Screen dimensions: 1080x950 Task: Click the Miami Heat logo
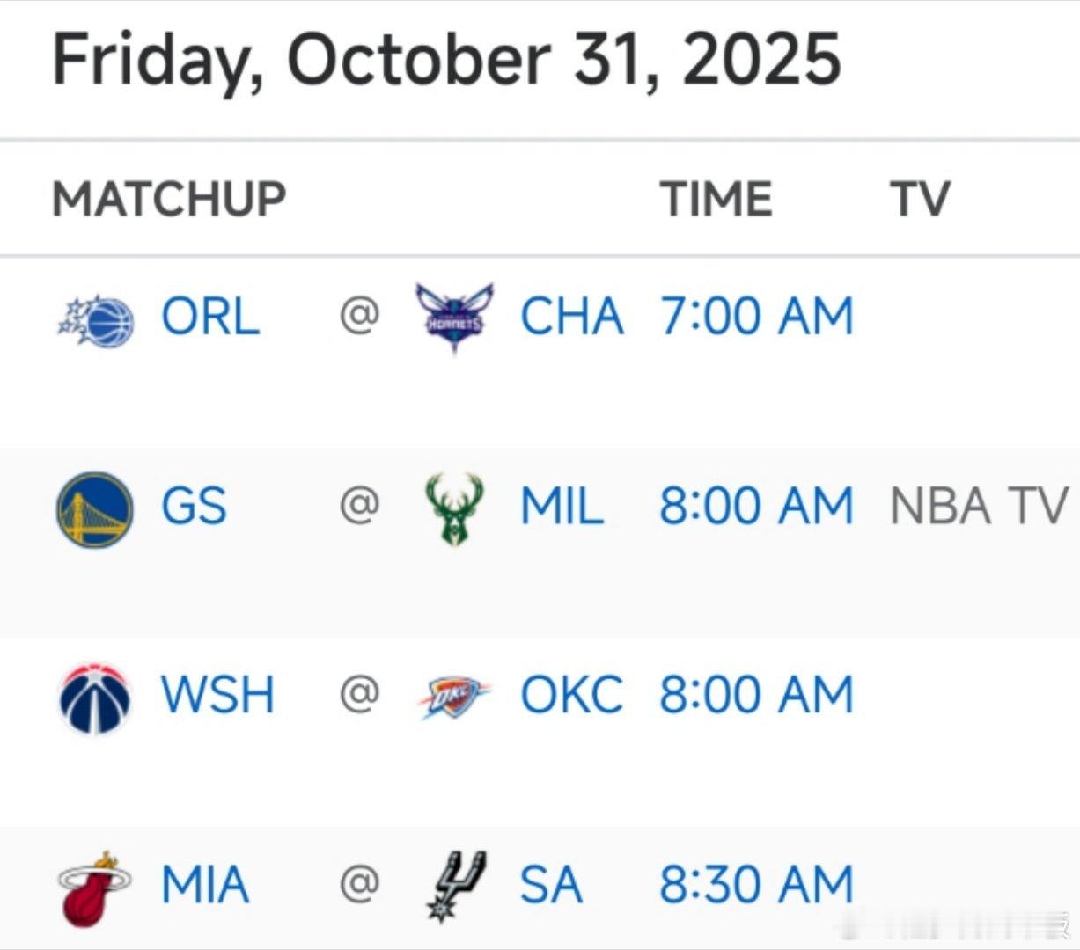pyautogui.click(x=95, y=888)
